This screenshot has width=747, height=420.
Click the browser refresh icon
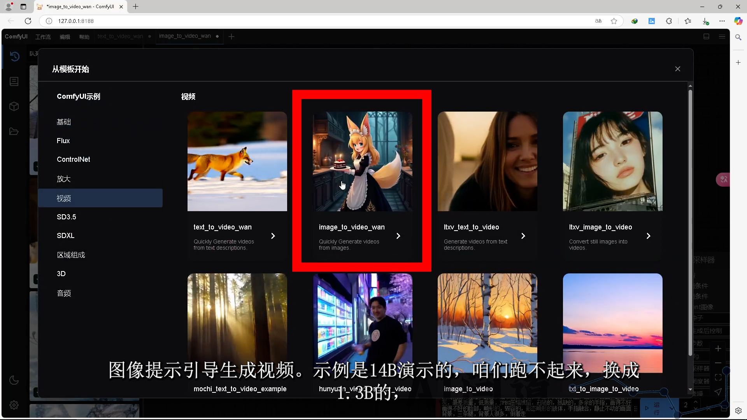(28, 21)
